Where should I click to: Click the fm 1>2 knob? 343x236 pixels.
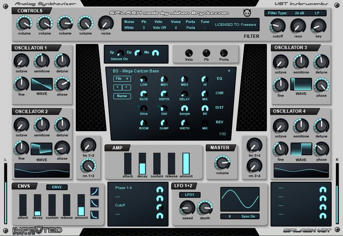(88, 145)
